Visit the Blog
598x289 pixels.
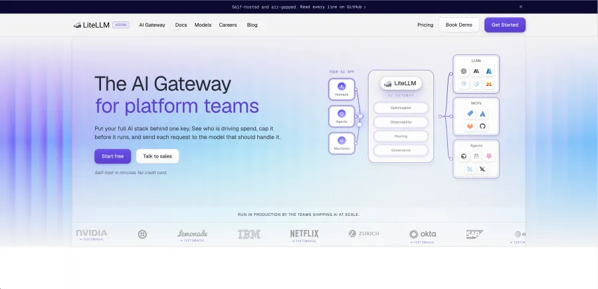[x=252, y=25]
